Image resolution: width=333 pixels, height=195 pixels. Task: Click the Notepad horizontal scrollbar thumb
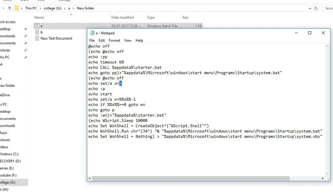tap(191, 178)
